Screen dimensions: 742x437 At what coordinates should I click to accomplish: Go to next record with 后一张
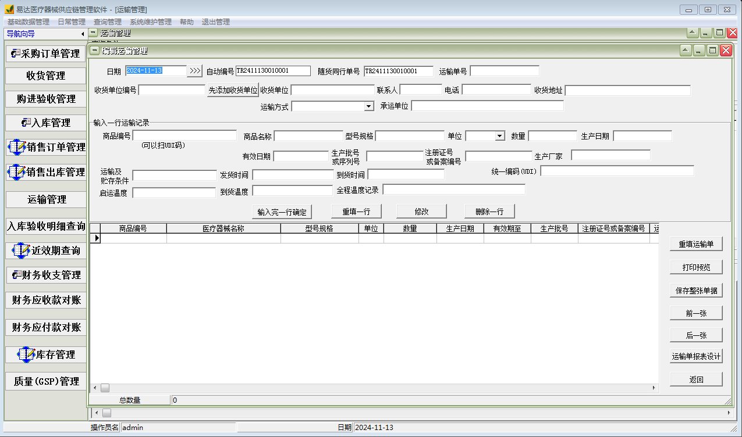coord(696,335)
